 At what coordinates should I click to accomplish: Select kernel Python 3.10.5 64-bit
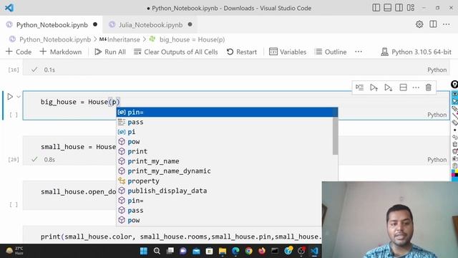tap(416, 52)
